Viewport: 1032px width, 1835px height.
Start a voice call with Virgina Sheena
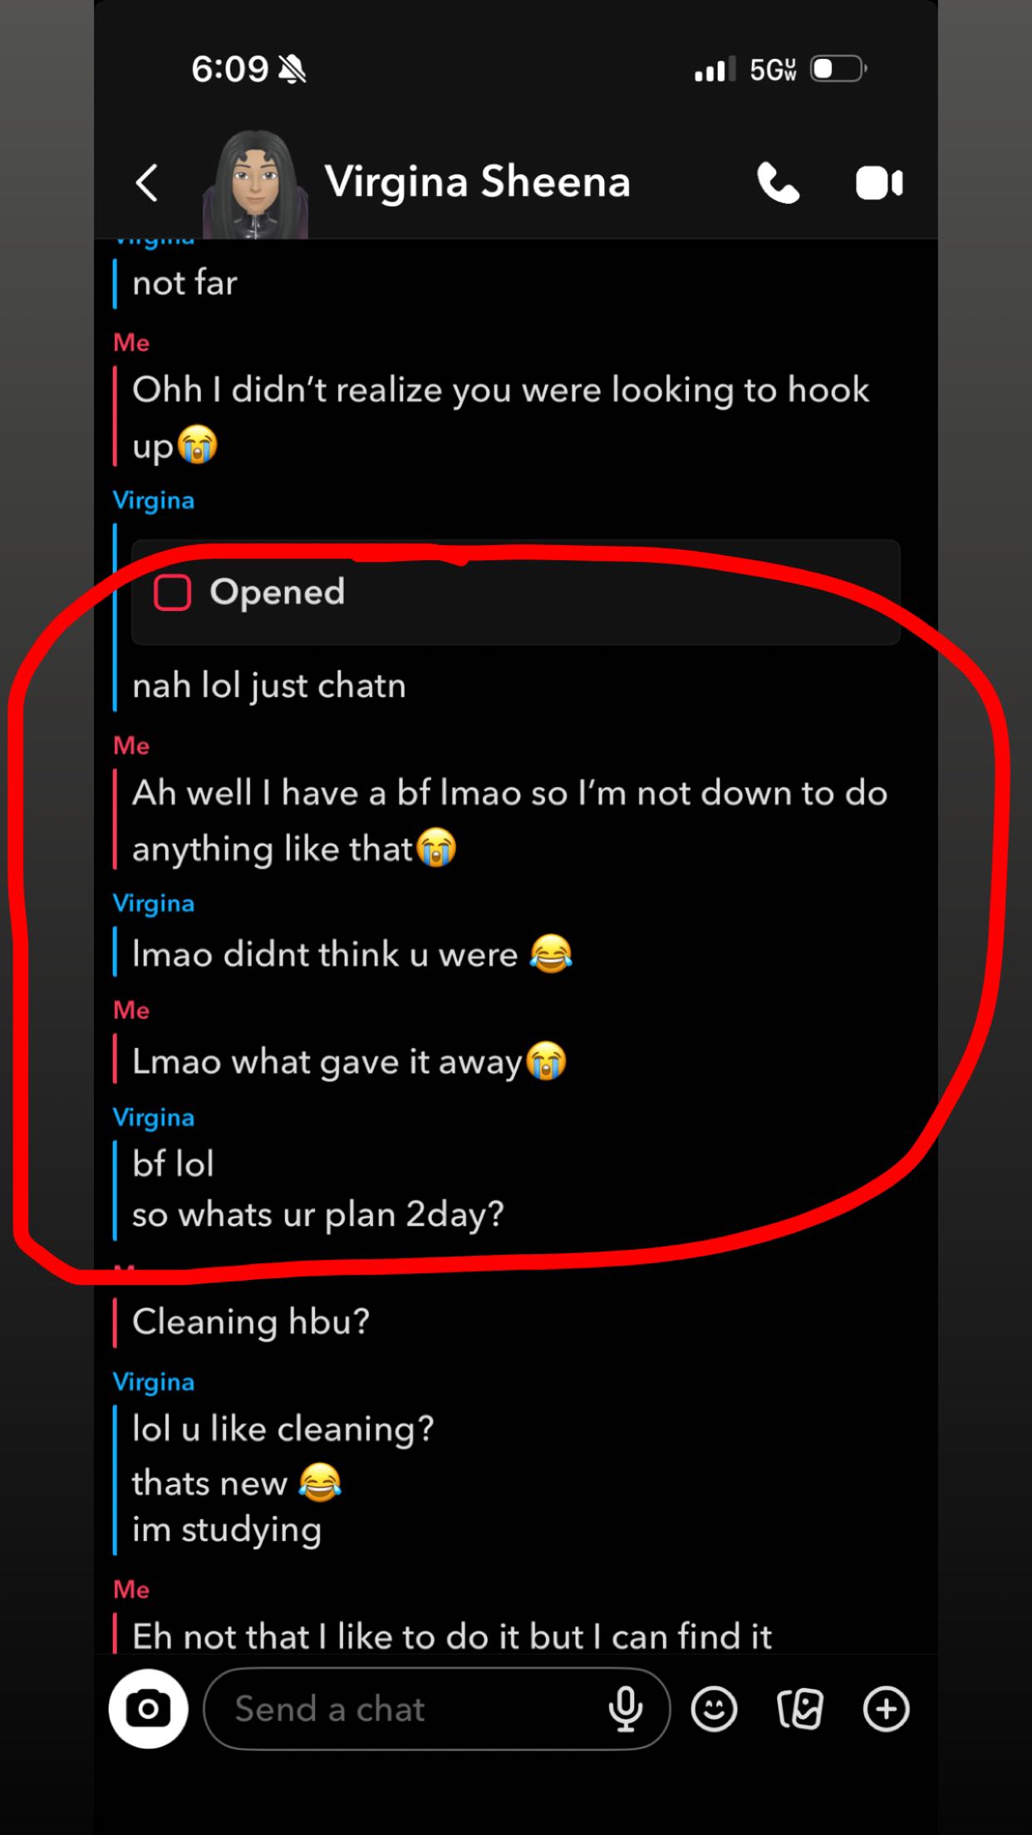coord(778,183)
